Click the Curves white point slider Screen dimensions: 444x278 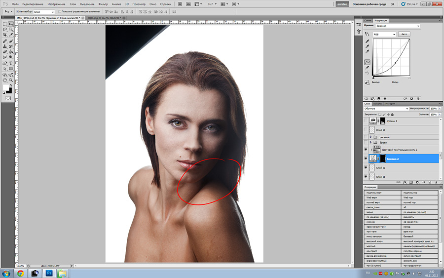[409, 78]
